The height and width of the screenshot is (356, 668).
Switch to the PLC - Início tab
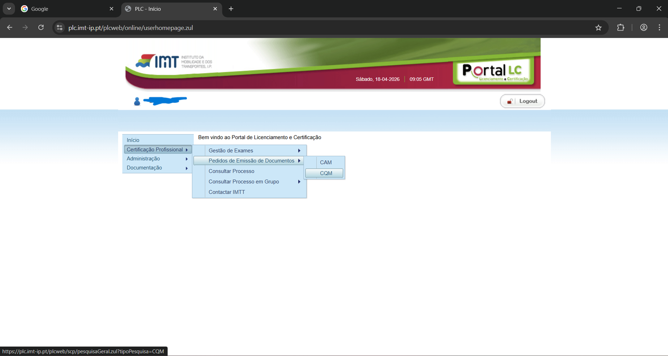click(171, 9)
